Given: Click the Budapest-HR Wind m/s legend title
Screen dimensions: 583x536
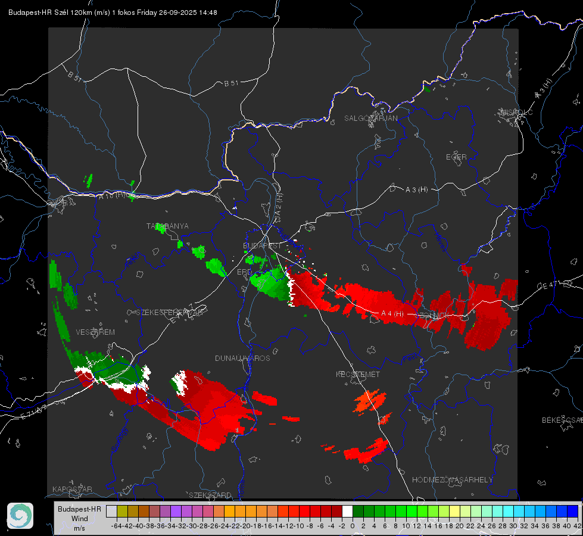Looking at the screenshot, I should [x=80, y=519].
